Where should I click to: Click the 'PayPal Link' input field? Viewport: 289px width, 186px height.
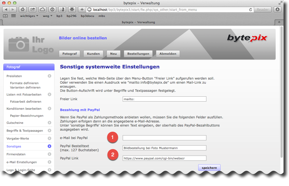point(164,158)
